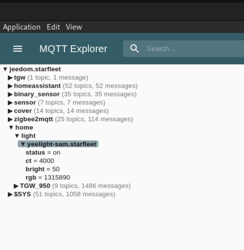Select the status = on entry
244x250 pixels.
[43, 153]
